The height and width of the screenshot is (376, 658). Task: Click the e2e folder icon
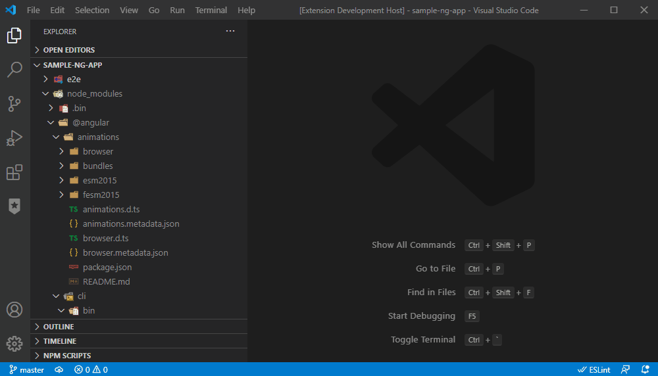point(58,80)
